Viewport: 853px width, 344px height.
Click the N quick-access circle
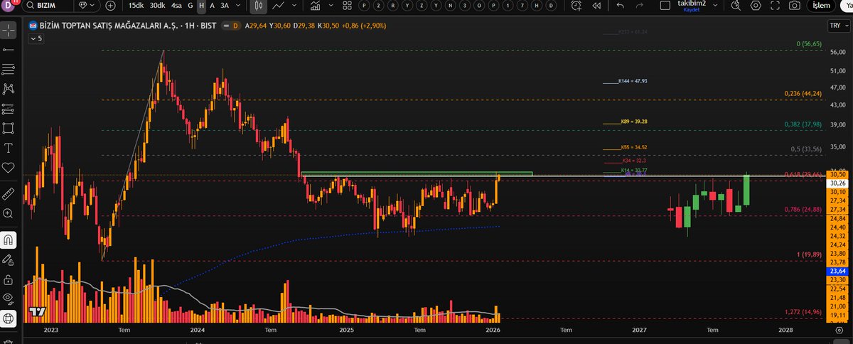[x=451, y=6]
